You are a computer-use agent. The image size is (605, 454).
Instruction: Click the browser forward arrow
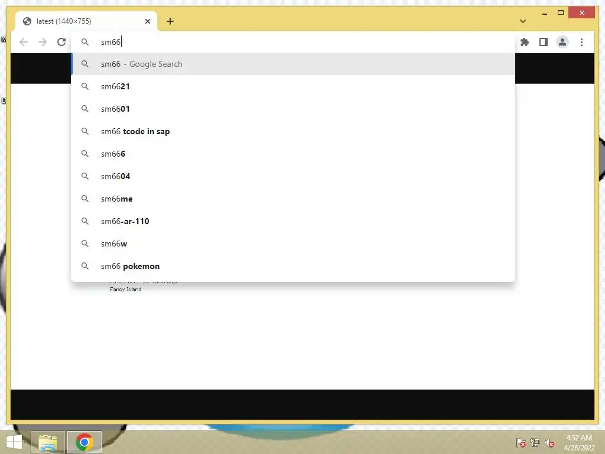pos(43,42)
